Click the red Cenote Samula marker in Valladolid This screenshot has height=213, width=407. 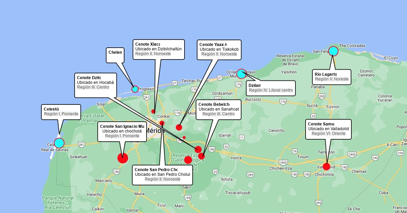(326, 166)
